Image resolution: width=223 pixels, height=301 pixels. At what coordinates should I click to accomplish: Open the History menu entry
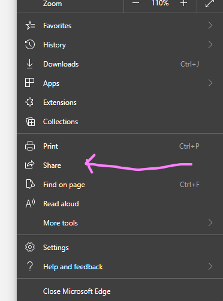point(120,45)
